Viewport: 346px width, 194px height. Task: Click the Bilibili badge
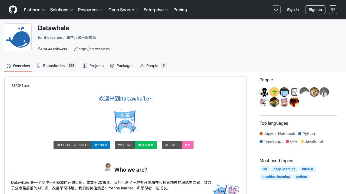coord(177,145)
